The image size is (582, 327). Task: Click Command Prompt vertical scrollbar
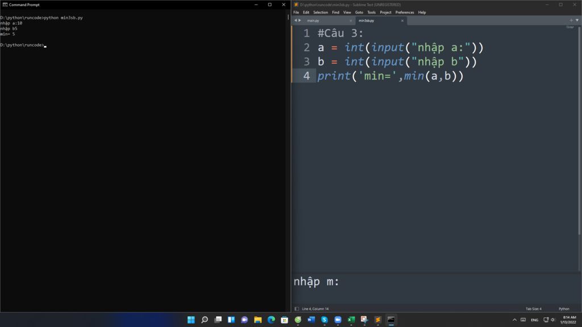(x=288, y=17)
